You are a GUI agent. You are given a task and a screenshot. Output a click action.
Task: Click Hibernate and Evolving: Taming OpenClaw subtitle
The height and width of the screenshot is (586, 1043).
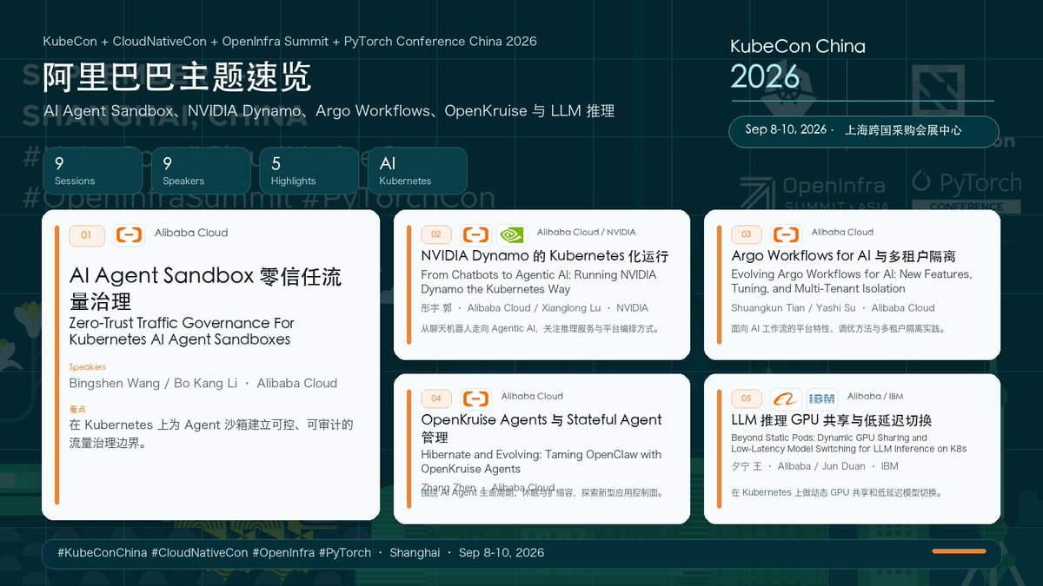pos(541,462)
